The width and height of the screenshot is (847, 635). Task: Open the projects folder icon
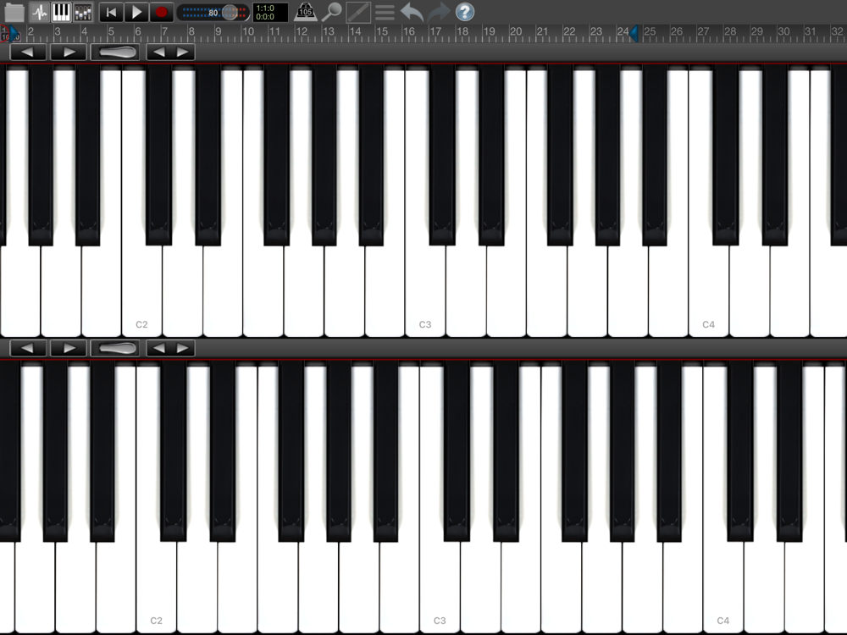(x=14, y=12)
